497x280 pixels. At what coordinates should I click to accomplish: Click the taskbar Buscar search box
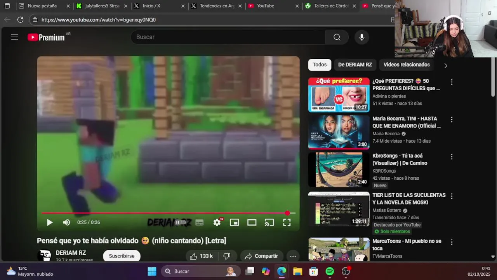pos(200,271)
